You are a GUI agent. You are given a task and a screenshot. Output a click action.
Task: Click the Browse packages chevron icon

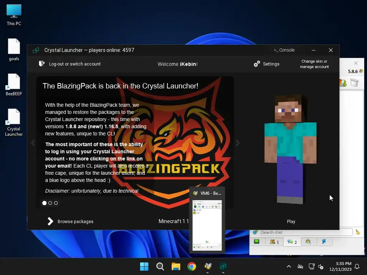[50, 221]
